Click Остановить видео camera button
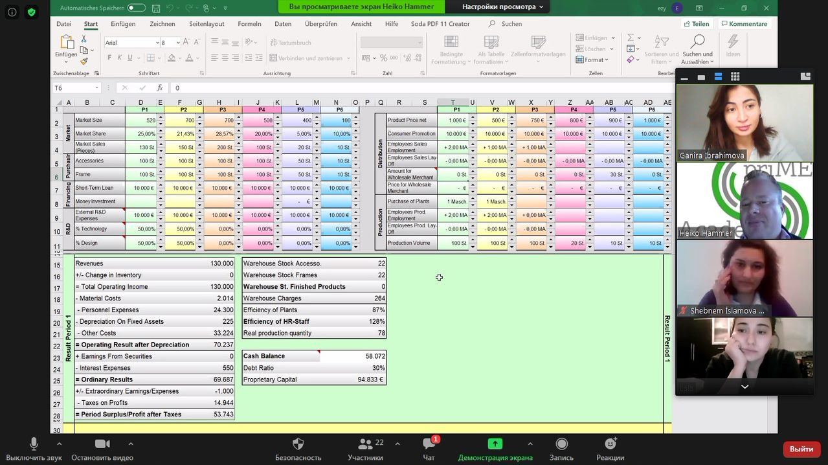 pos(102,449)
